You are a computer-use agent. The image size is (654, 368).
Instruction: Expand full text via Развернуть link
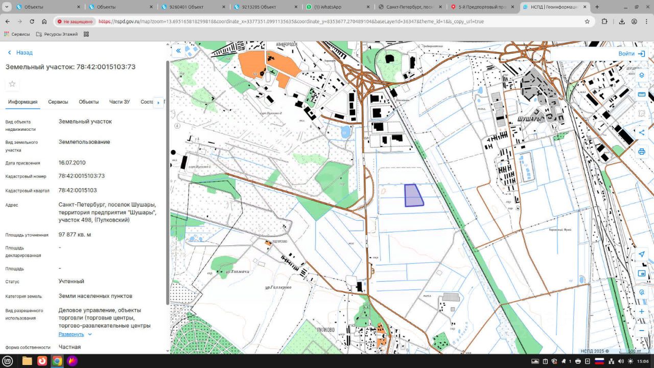click(75, 334)
